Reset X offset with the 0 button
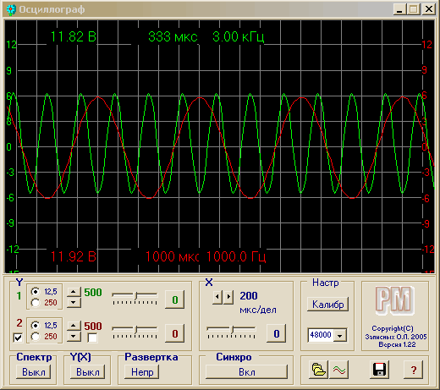440x390 pixels. (277, 333)
